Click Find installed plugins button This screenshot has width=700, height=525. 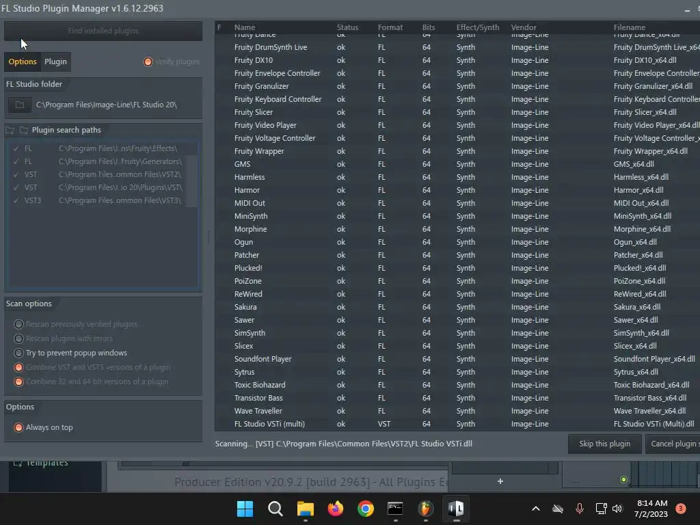103,31
